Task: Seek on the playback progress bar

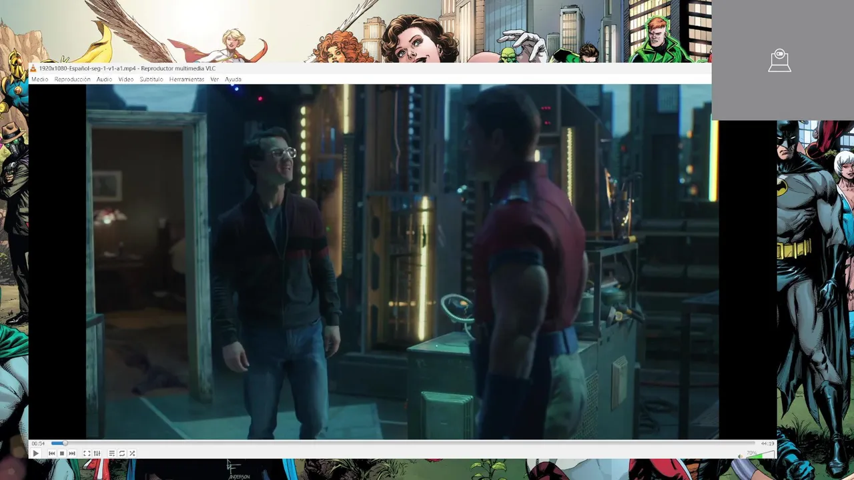Action: (x=403, y=443)
